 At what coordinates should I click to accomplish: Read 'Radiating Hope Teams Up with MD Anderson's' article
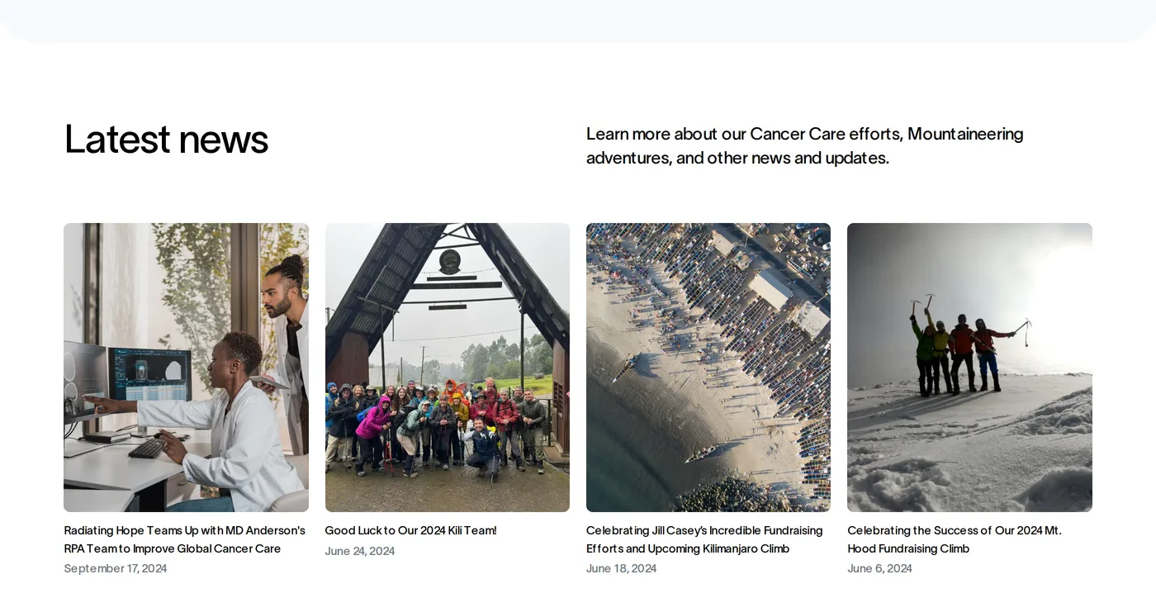coord(185,539)
